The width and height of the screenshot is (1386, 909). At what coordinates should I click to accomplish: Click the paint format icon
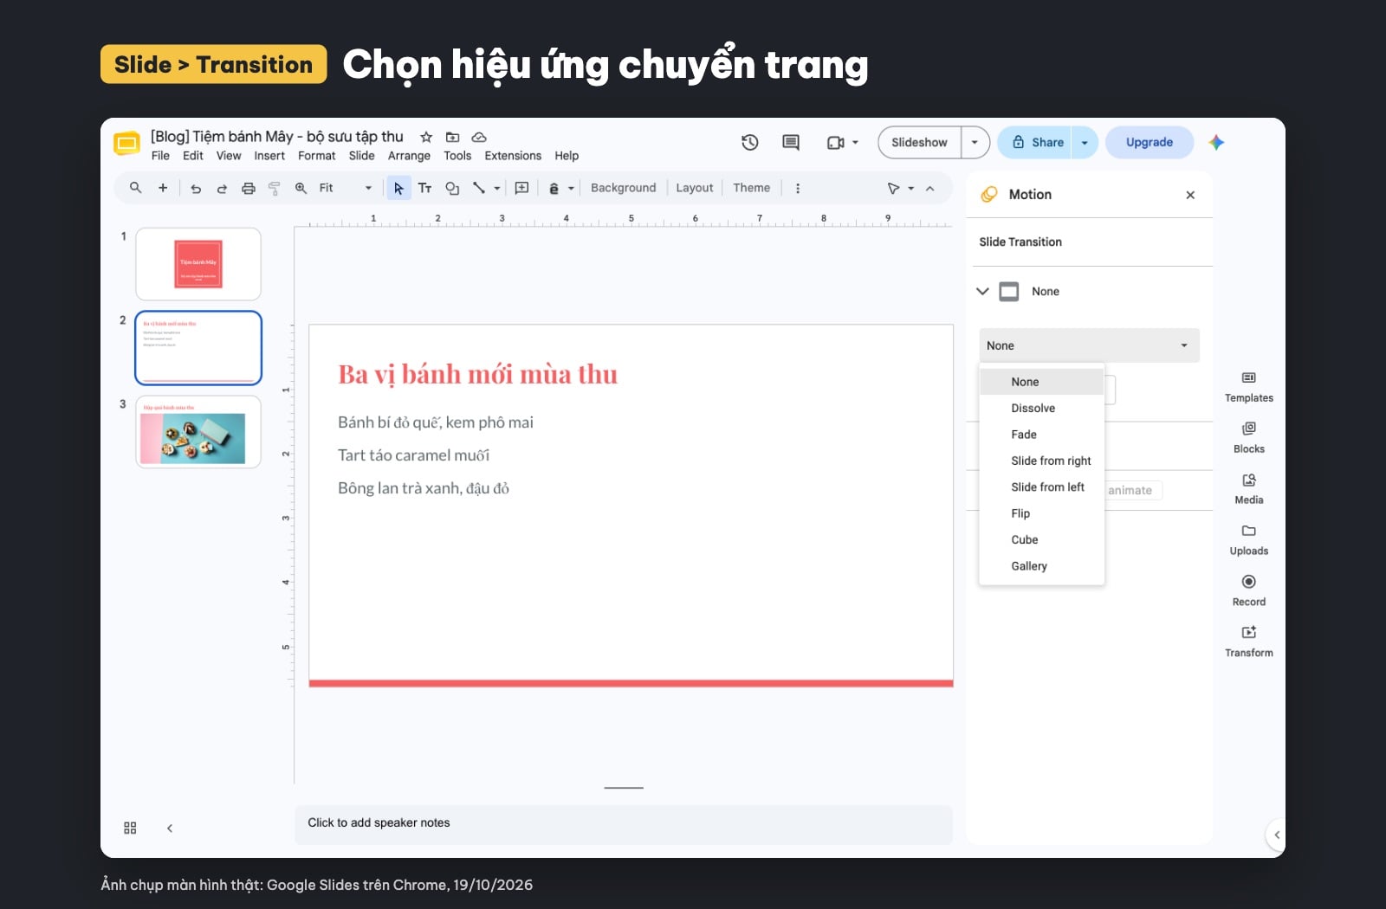click(275, 188)
